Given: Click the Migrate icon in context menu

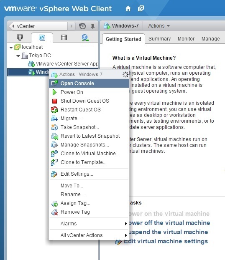Looking at the screenshot, I should 54,119.
